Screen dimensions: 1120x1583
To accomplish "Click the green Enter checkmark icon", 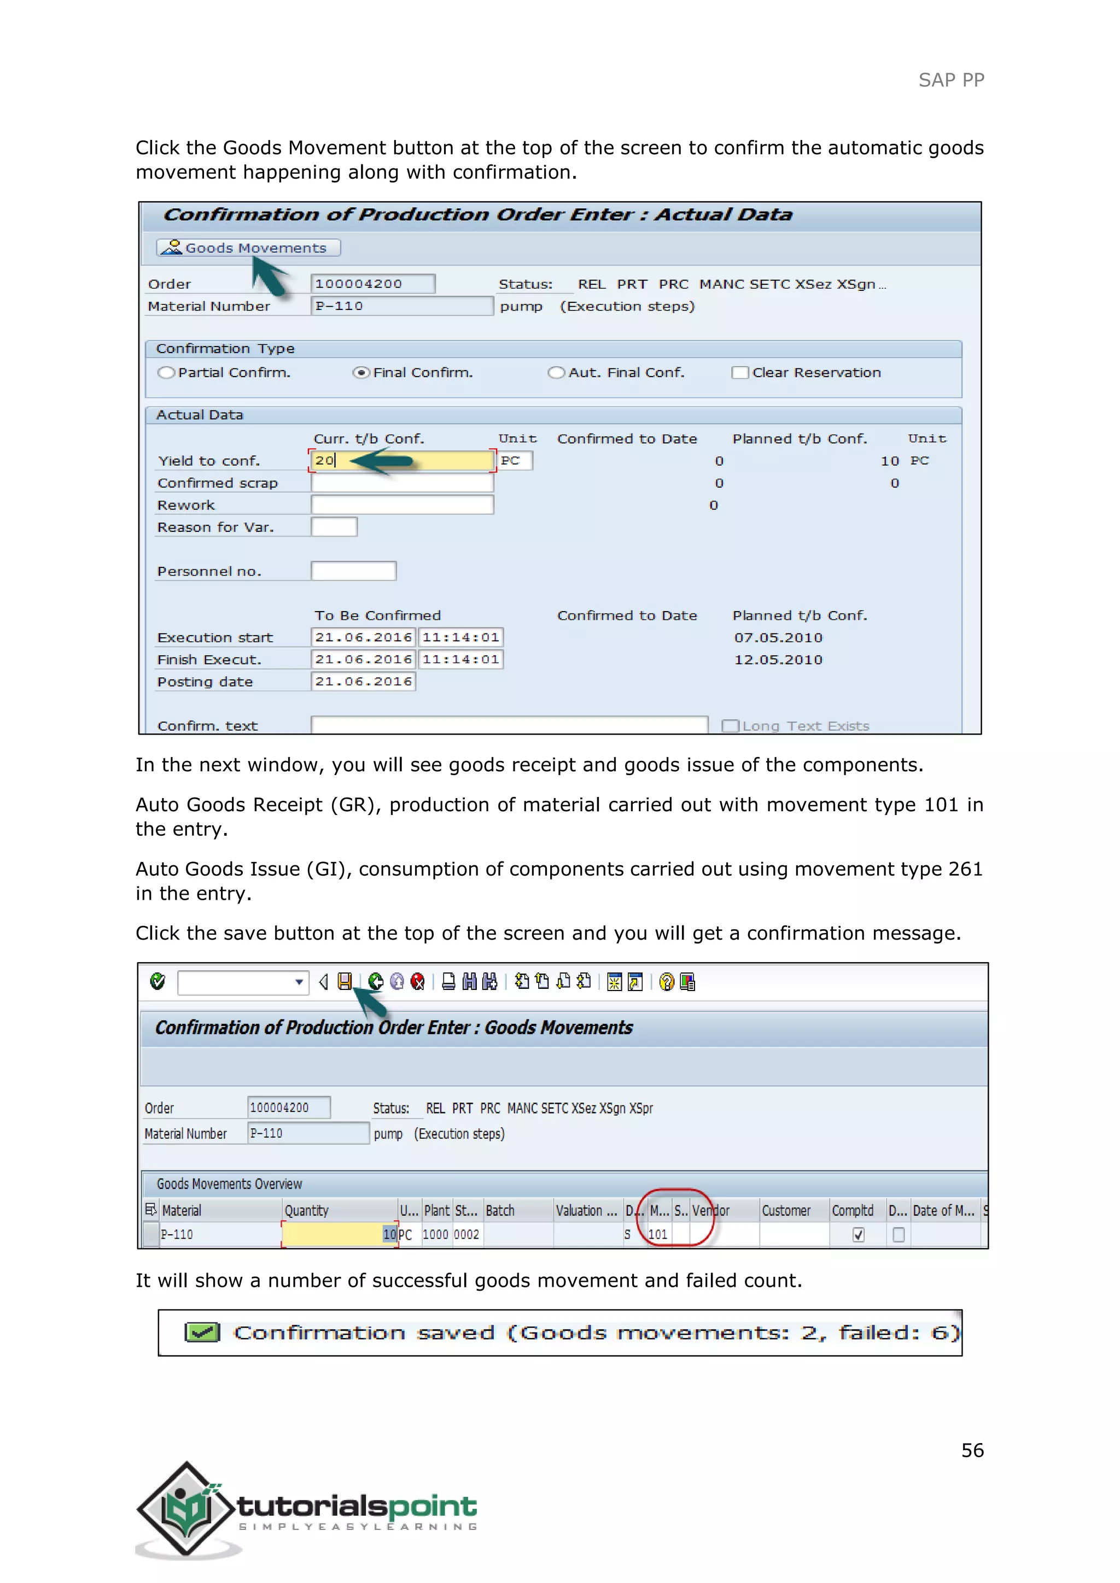I will [157, 981].
